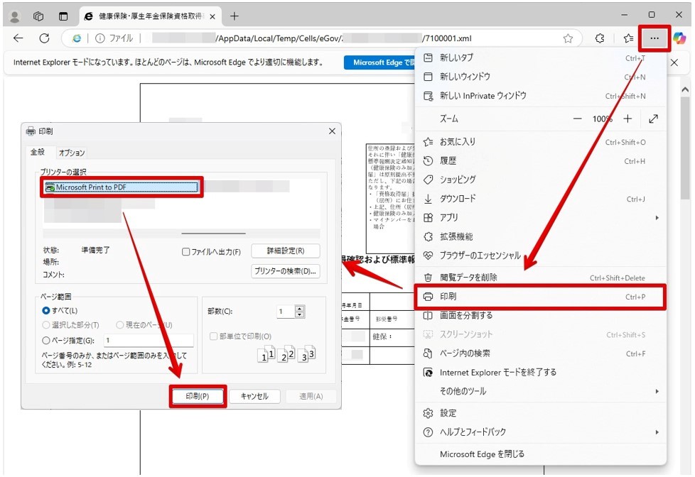Open the workspaces icon in title bar
The width and height of the screenshot is (695, 477).
38,16
